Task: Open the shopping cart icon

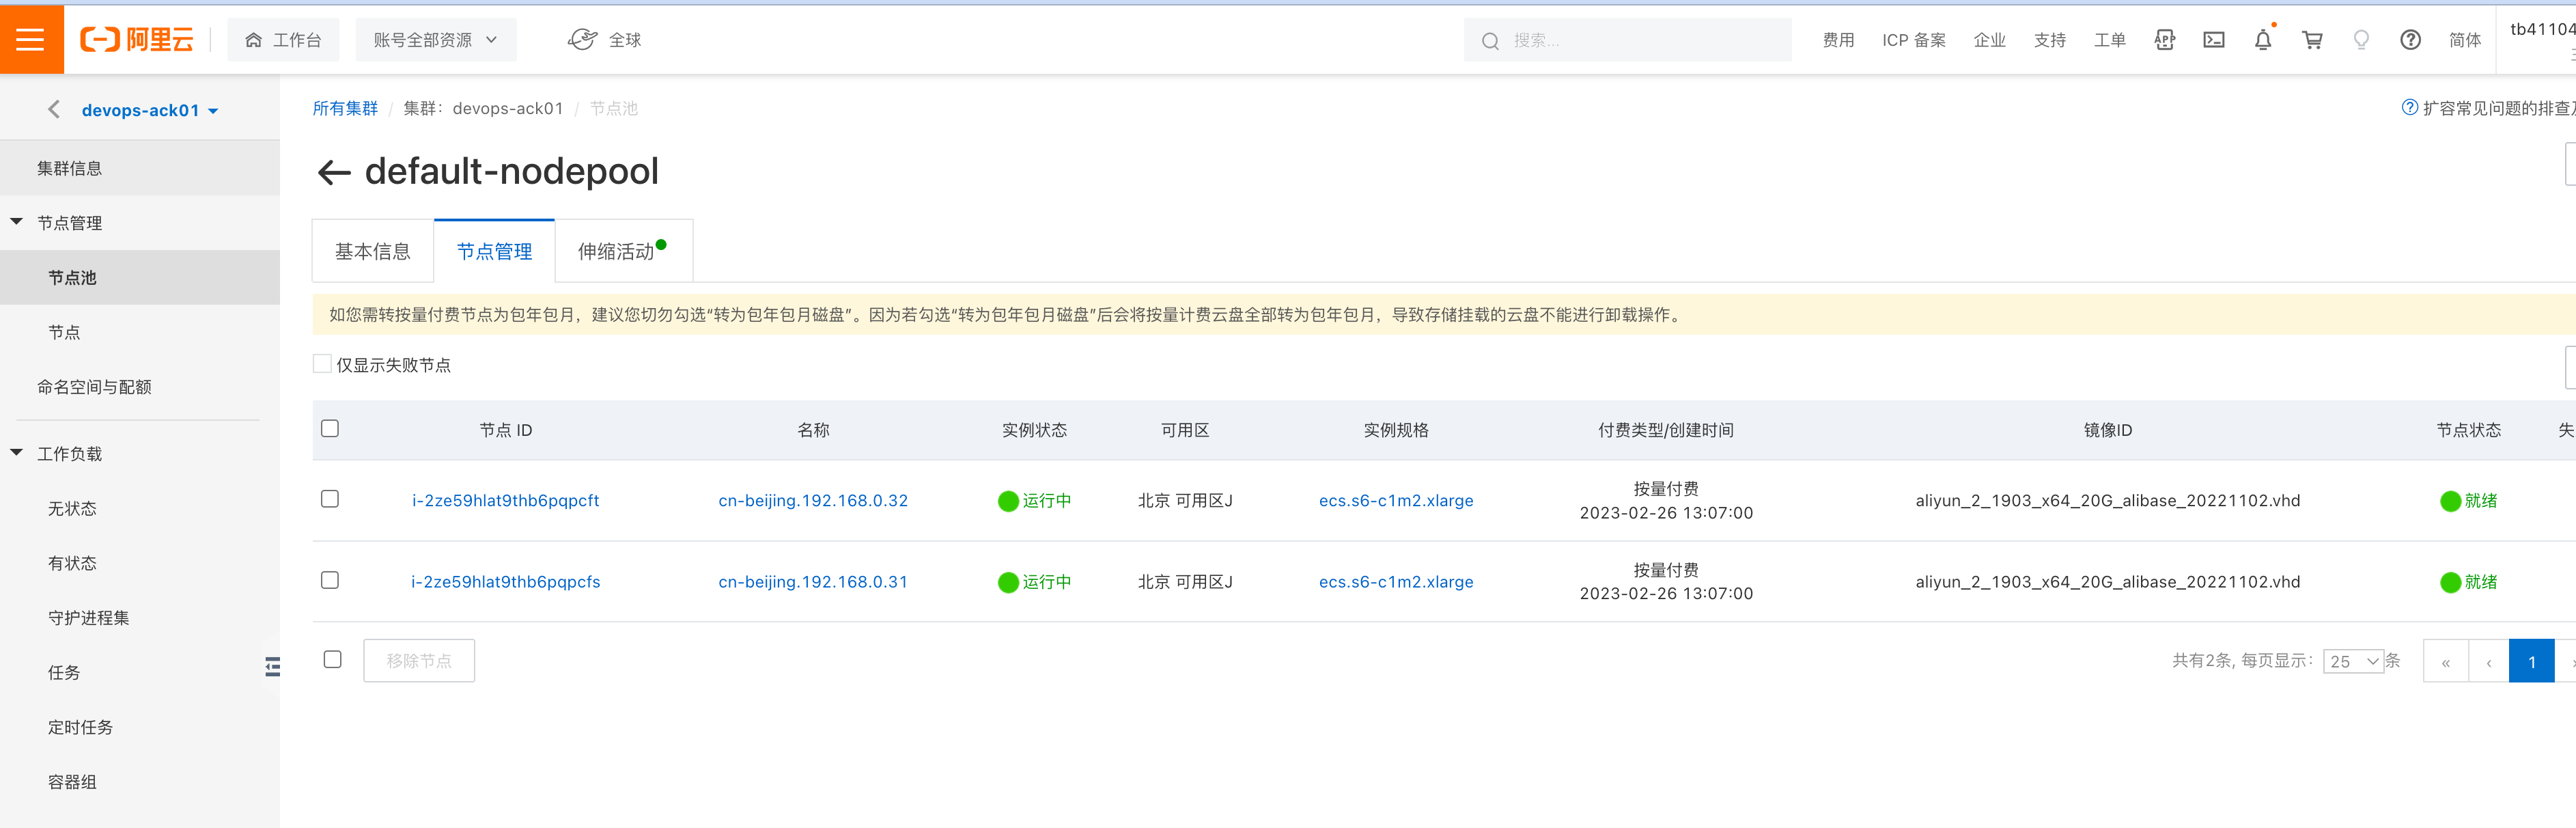Action: pyautogui.click(x=2311, y=40)
